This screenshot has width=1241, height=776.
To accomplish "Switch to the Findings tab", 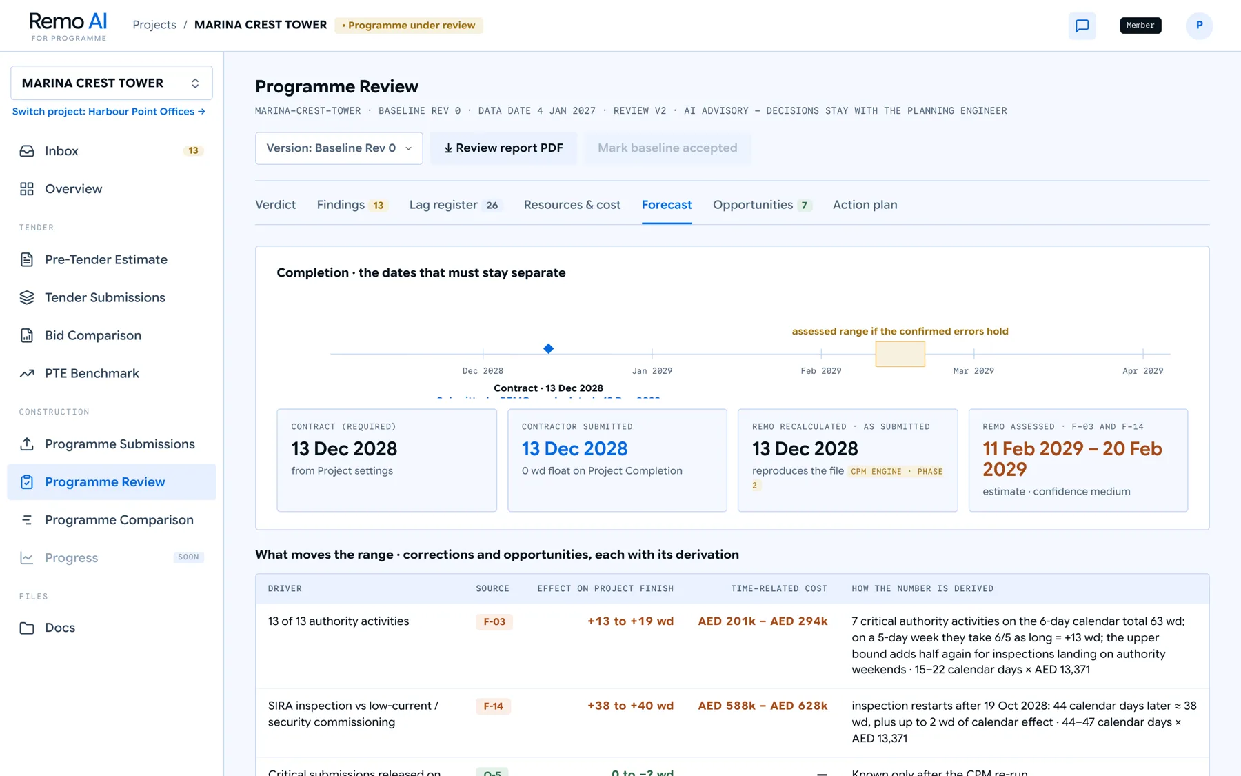I will tap(352, 205).
